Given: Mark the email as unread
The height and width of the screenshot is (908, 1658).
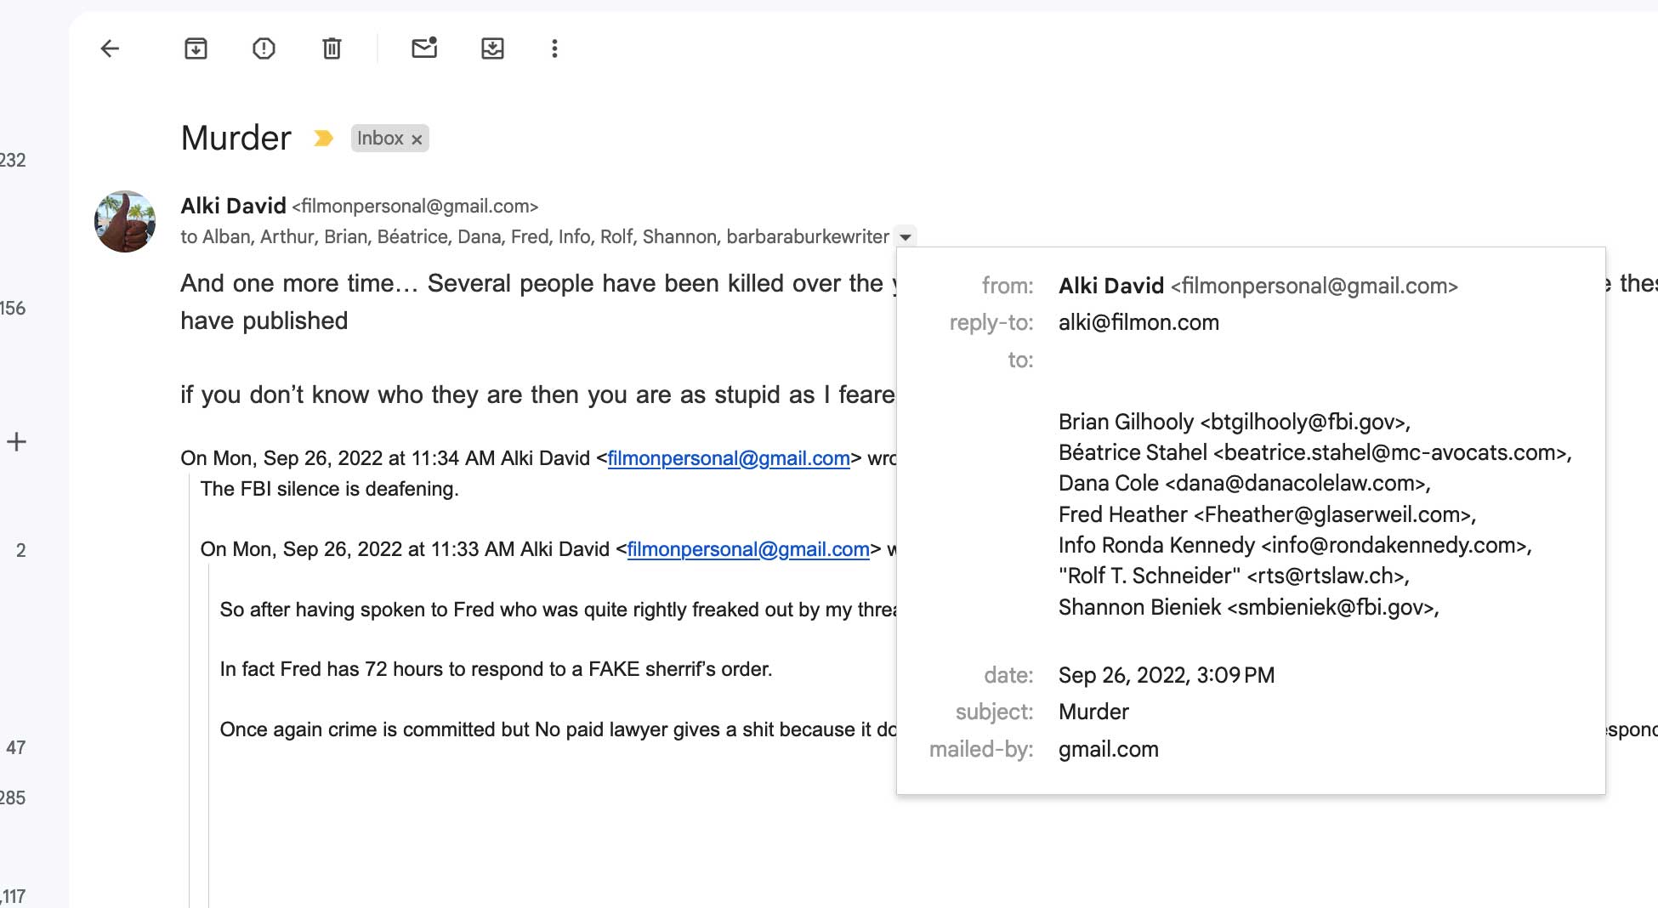Looking at the screenshot, I should coord(424,48).
